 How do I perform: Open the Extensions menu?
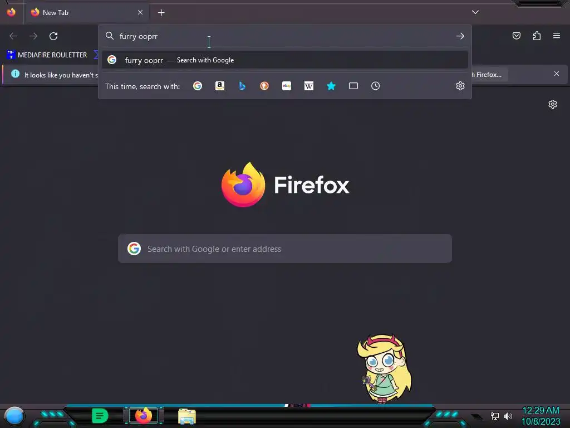coord(537,36)
